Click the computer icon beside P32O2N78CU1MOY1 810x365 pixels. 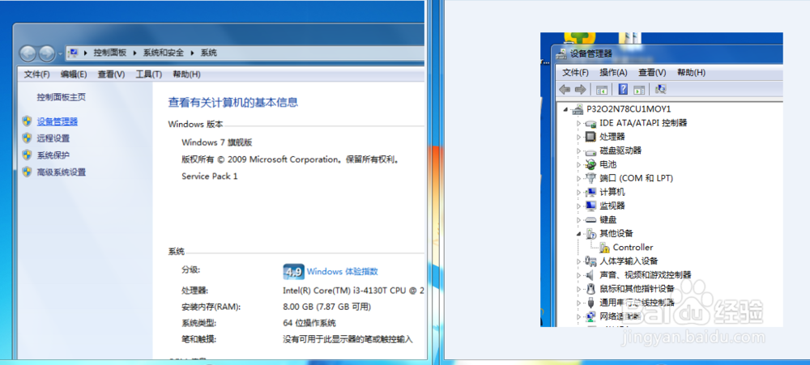coord(578,109)
